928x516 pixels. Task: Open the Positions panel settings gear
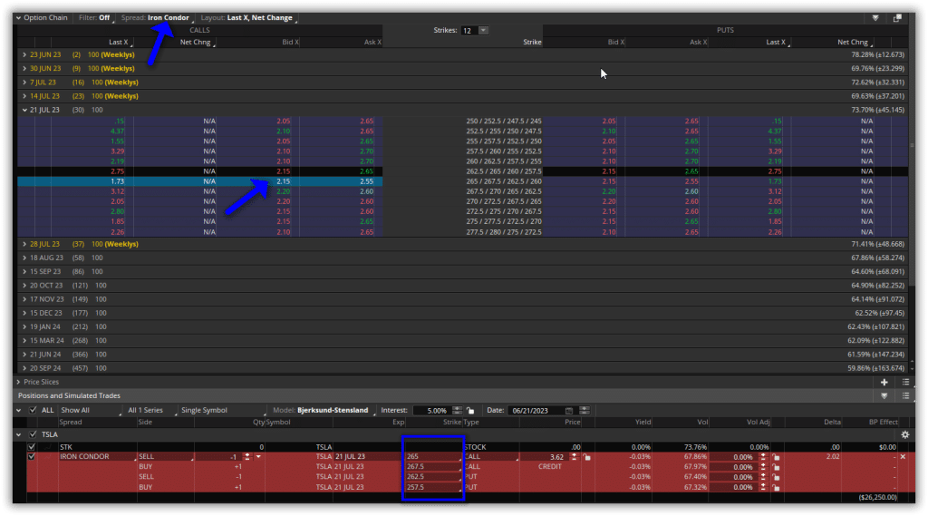click(x=904, y=434)
